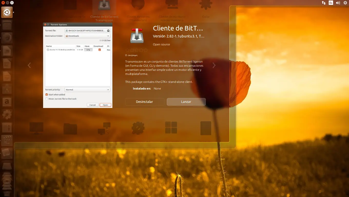Open Torrent priority Normal dropdown

(x=88, y=90)
